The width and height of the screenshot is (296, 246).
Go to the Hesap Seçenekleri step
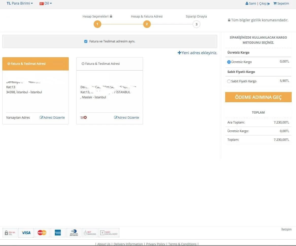(x=97, y=24)
